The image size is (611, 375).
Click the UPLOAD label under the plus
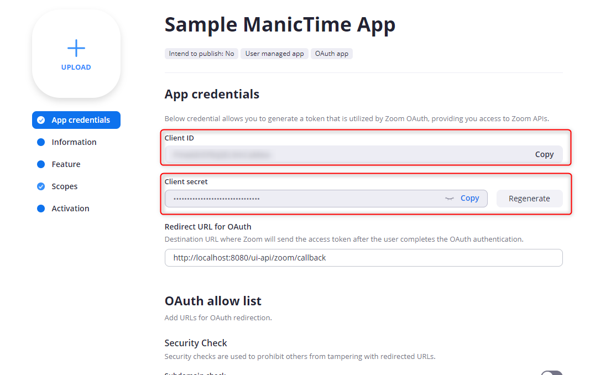pyautogui.click(x=76, y=67)
